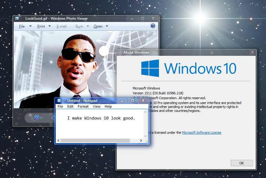Click Notepad's horizontal scroll left arrow
This screenshot has width=266, height=178.
pyautogui.click(x=58, y=140)
